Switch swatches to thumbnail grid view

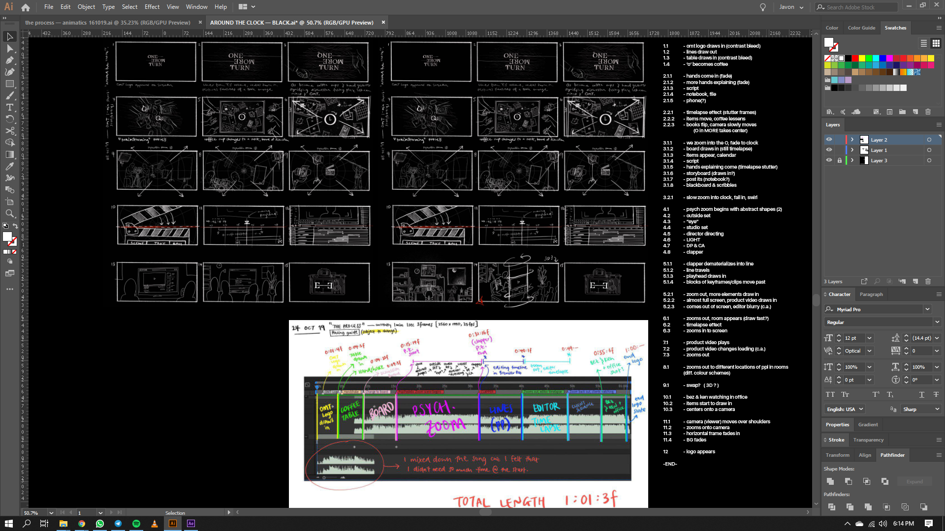point(936,43)
